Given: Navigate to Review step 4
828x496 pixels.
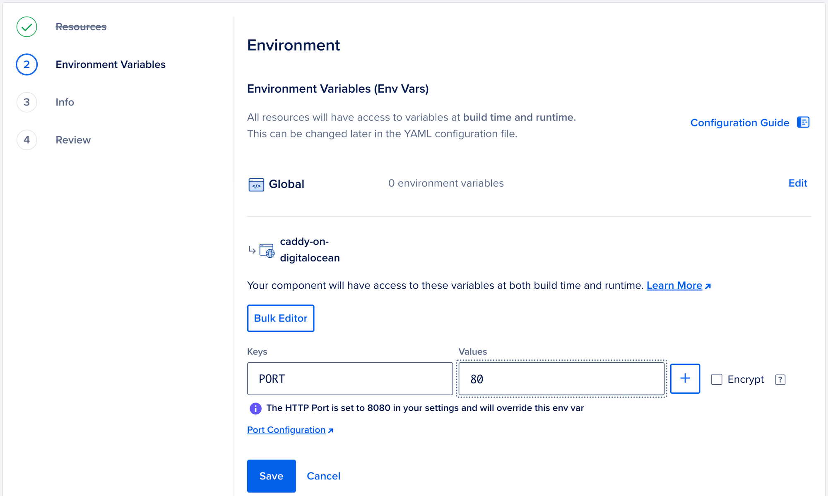Looking at the screenshot, I should [73, 139].
